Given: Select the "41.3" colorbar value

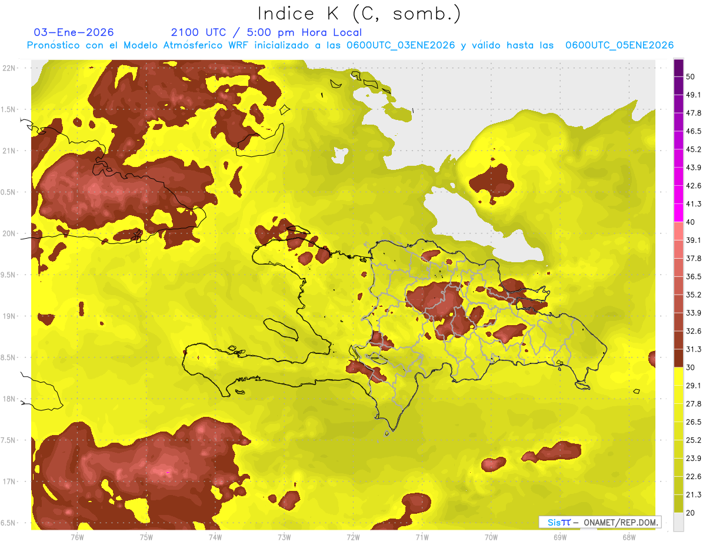Looking at the screenshot, I should pos(694,204).
